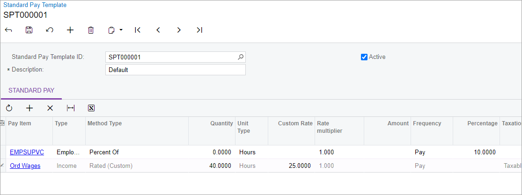Add a row to the pay grid
522x195 pixels.
29,108
